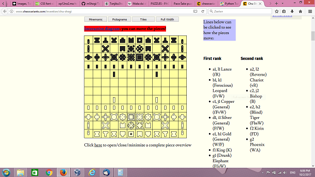Click the Mnemonic display button

(95, 19)
